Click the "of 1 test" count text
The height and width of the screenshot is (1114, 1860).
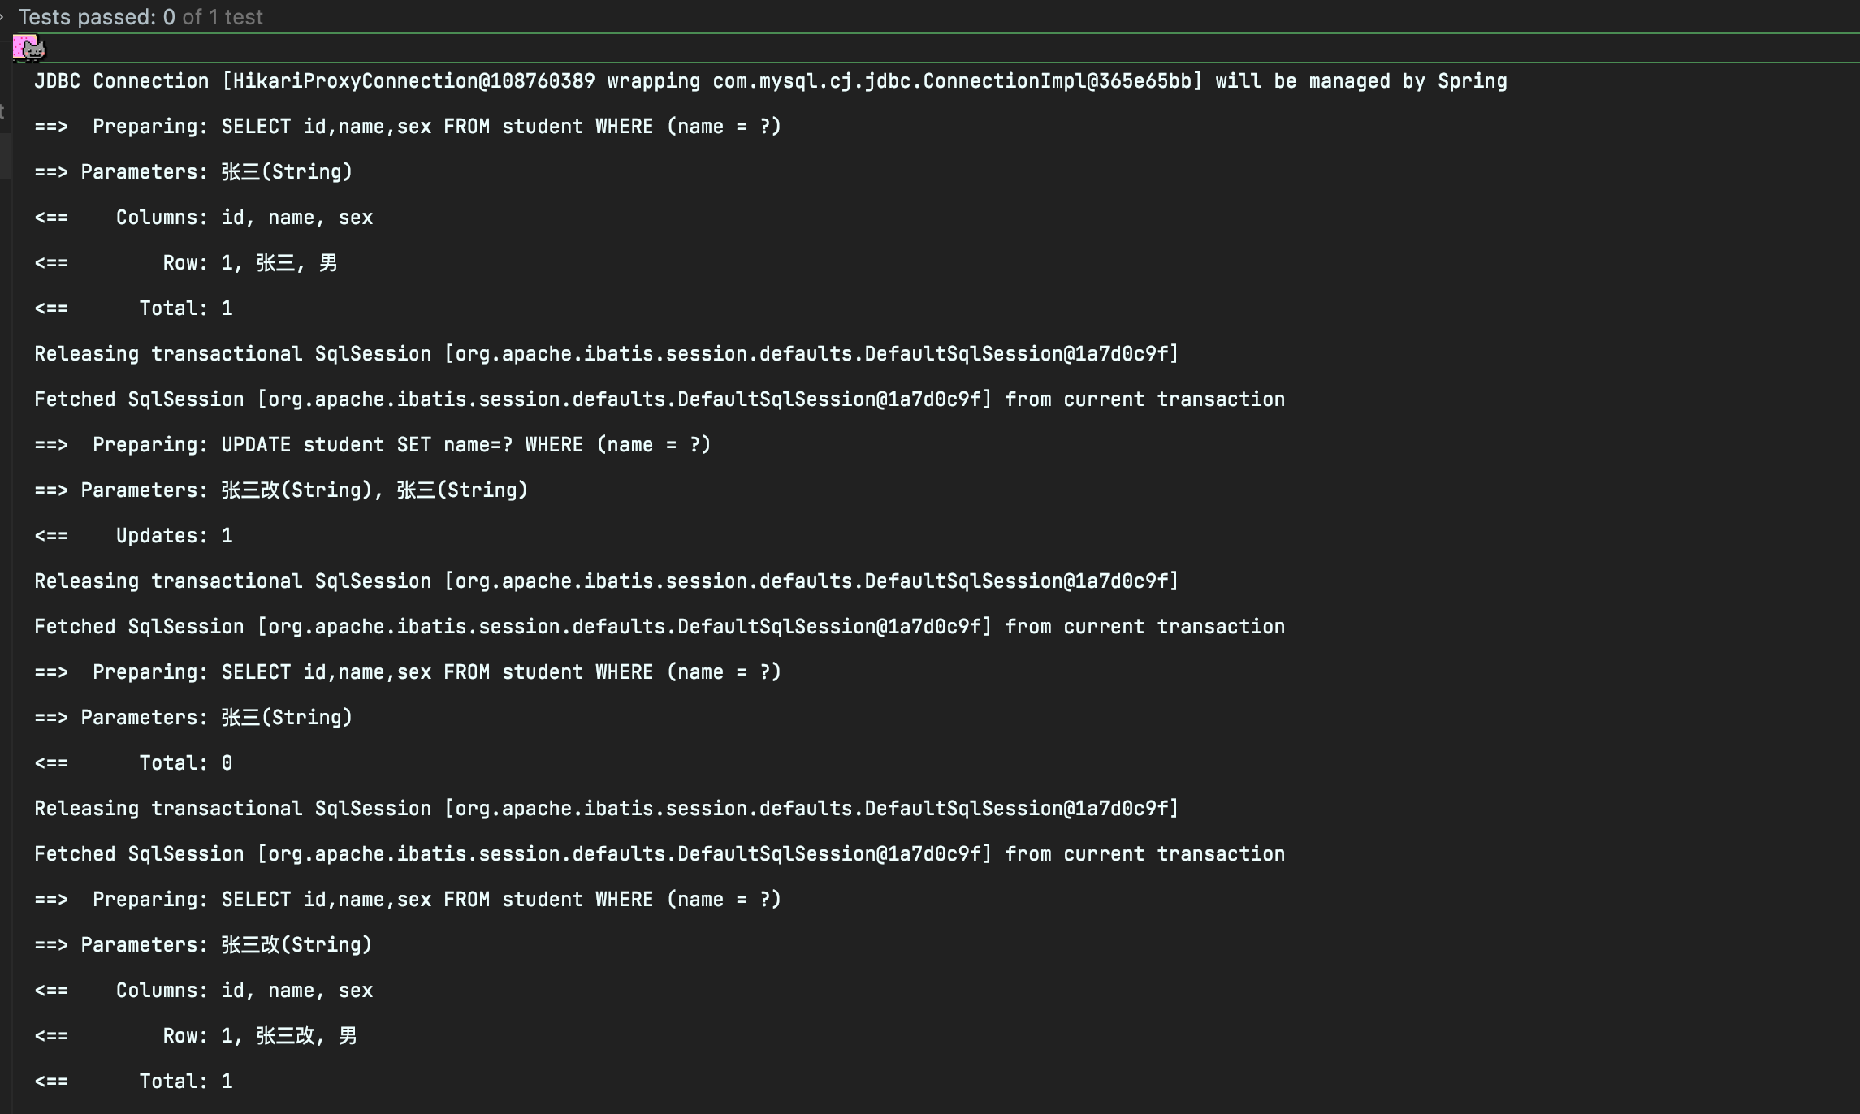pyautogui.click(x=223, y=17)
